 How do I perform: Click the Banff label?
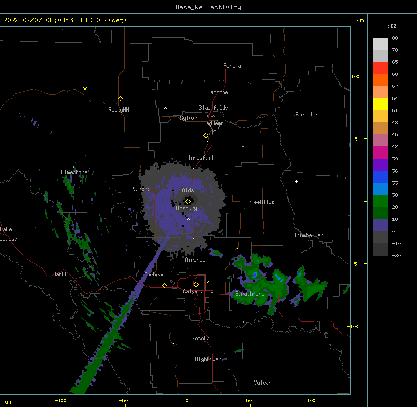pyautogui.click(x=60, y=274)
